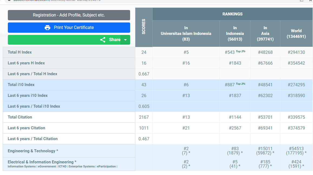Click the In Universitas Islam Indonesia header

[186, 34]
